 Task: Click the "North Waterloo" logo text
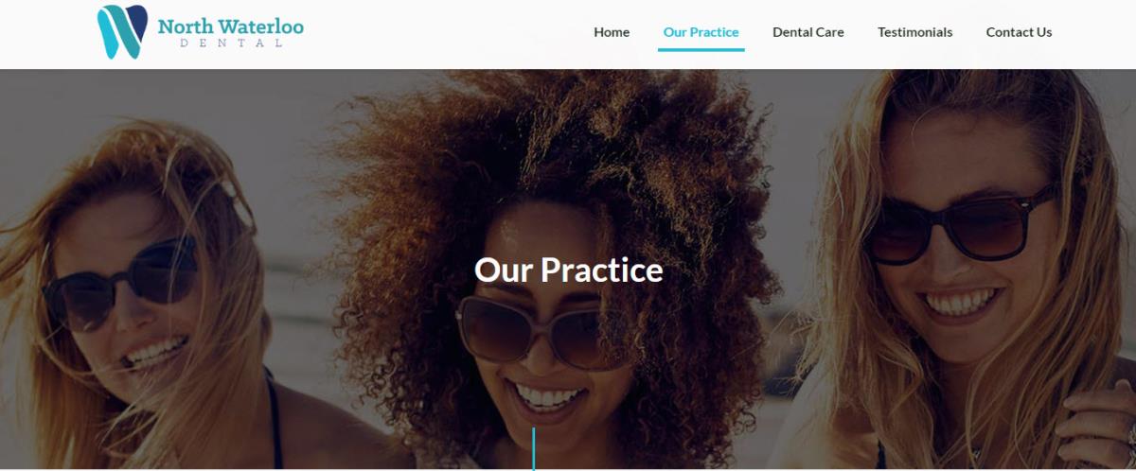(230, 26)
